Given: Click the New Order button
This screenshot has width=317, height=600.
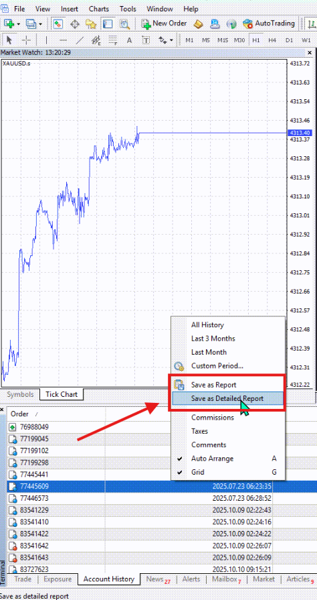Looking at the screenshot, I should click(x=164, y=23).
